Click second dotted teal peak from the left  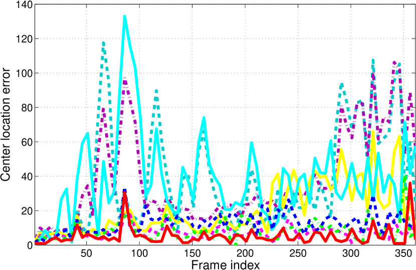(156, 91)
